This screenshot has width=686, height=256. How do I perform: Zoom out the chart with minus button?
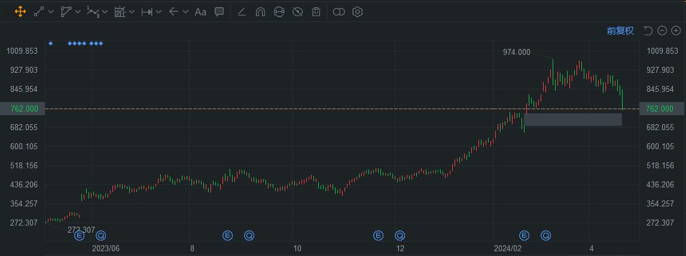[x=662, y=31]
